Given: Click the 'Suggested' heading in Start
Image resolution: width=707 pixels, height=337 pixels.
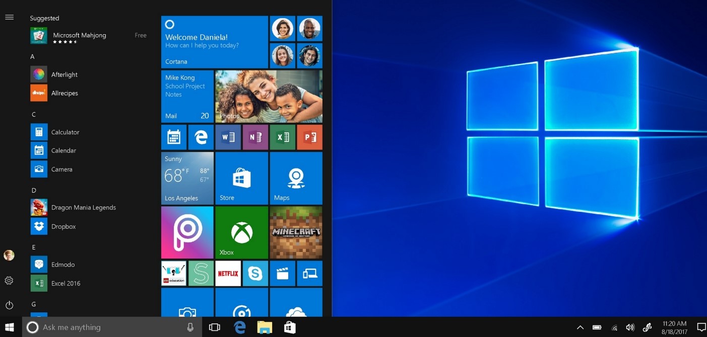Looking at the screenshot, I should tap(44, 18).
